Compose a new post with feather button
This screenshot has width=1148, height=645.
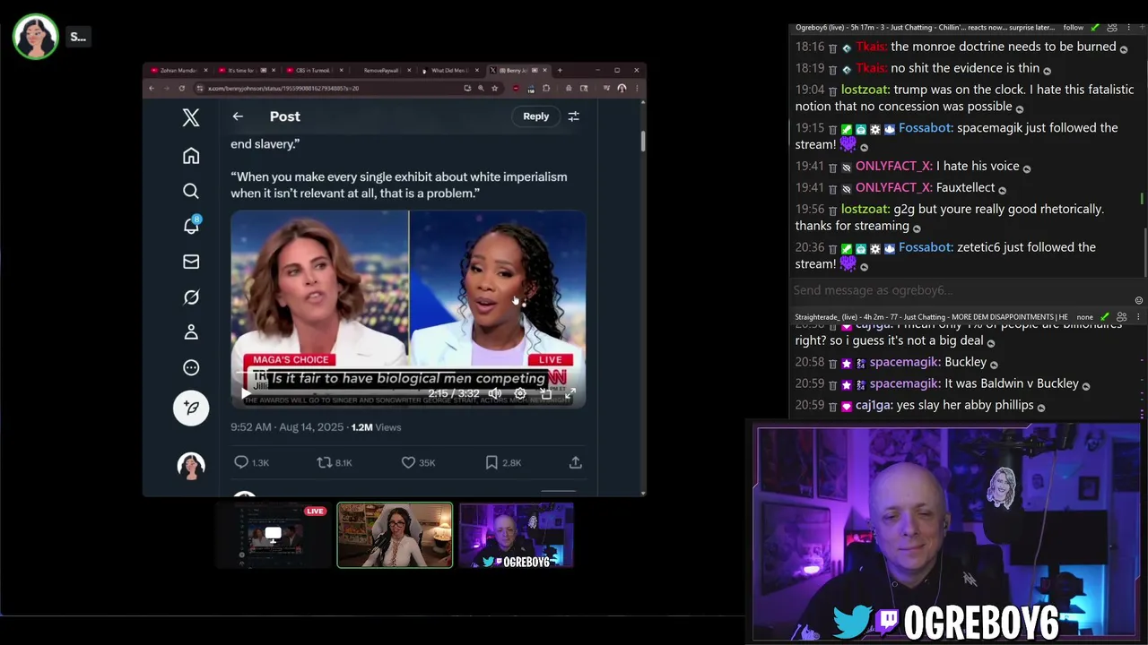point(191,408)
